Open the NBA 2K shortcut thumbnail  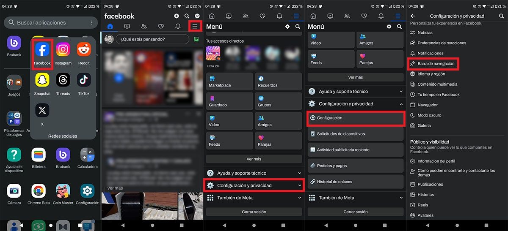coord(213,54)
